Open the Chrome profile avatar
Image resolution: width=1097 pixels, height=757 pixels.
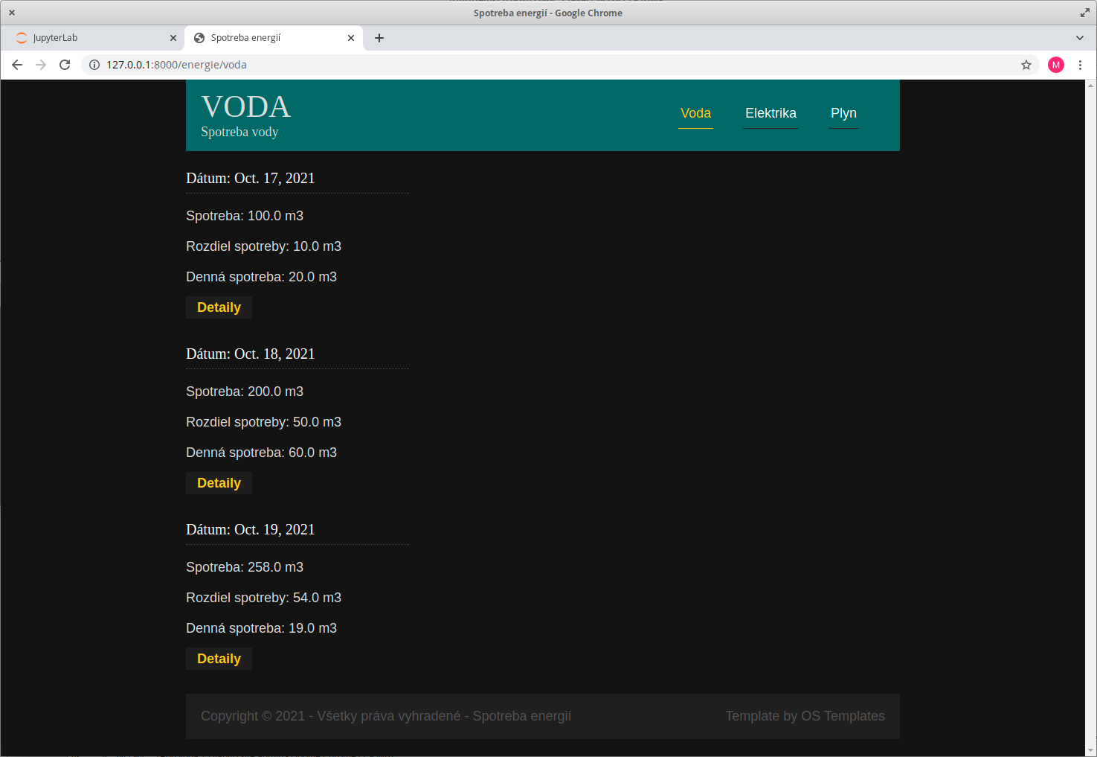1055,65
